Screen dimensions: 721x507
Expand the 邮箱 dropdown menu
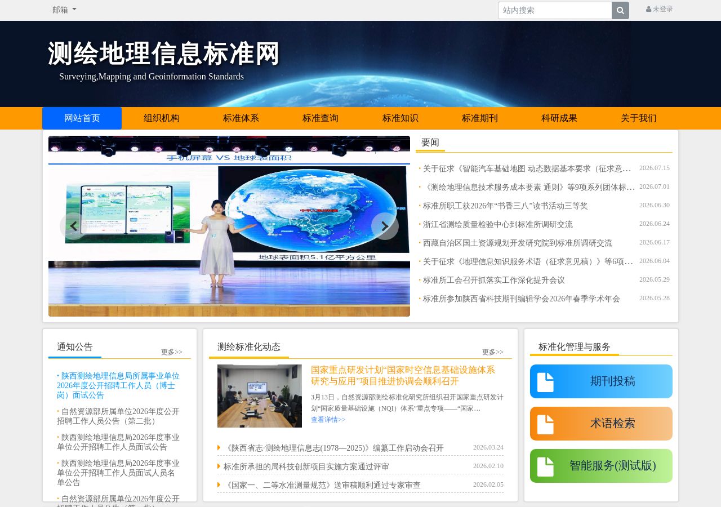tap(64, 10)
